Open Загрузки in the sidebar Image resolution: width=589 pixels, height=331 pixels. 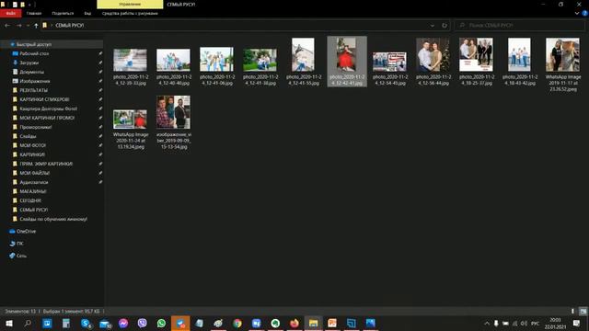(x=29, y=63)
